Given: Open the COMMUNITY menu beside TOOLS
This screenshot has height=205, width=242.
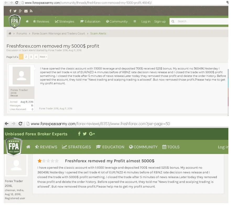Looking at the screenshot, I should pyautogui.click(x=143, y=147).
